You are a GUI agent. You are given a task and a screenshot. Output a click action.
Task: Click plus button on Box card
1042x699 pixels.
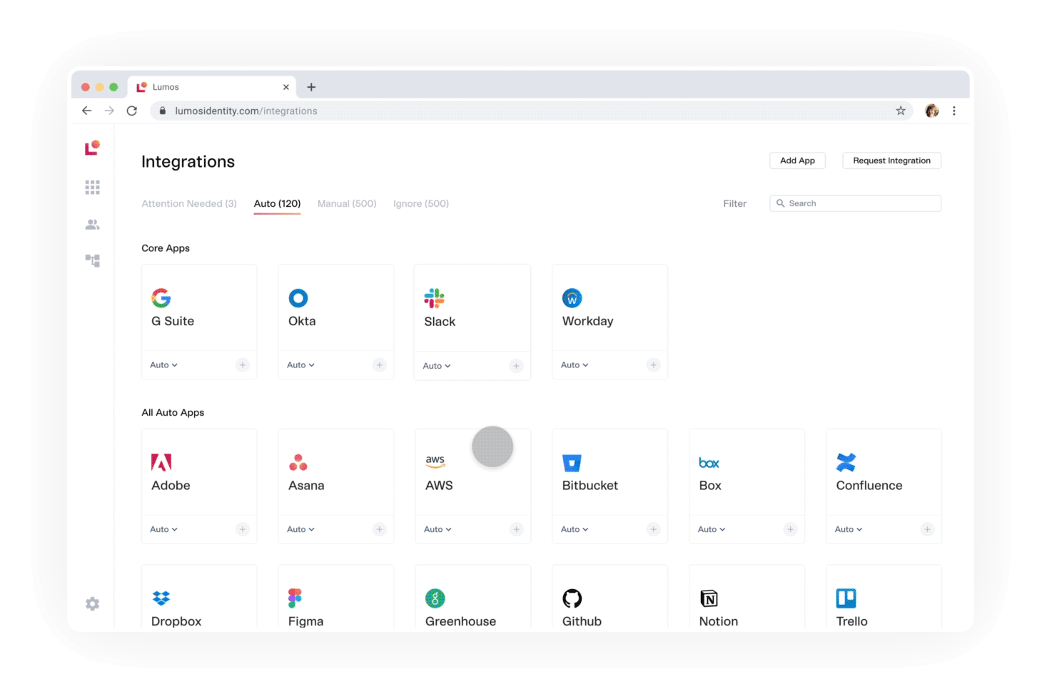[790, 529]
